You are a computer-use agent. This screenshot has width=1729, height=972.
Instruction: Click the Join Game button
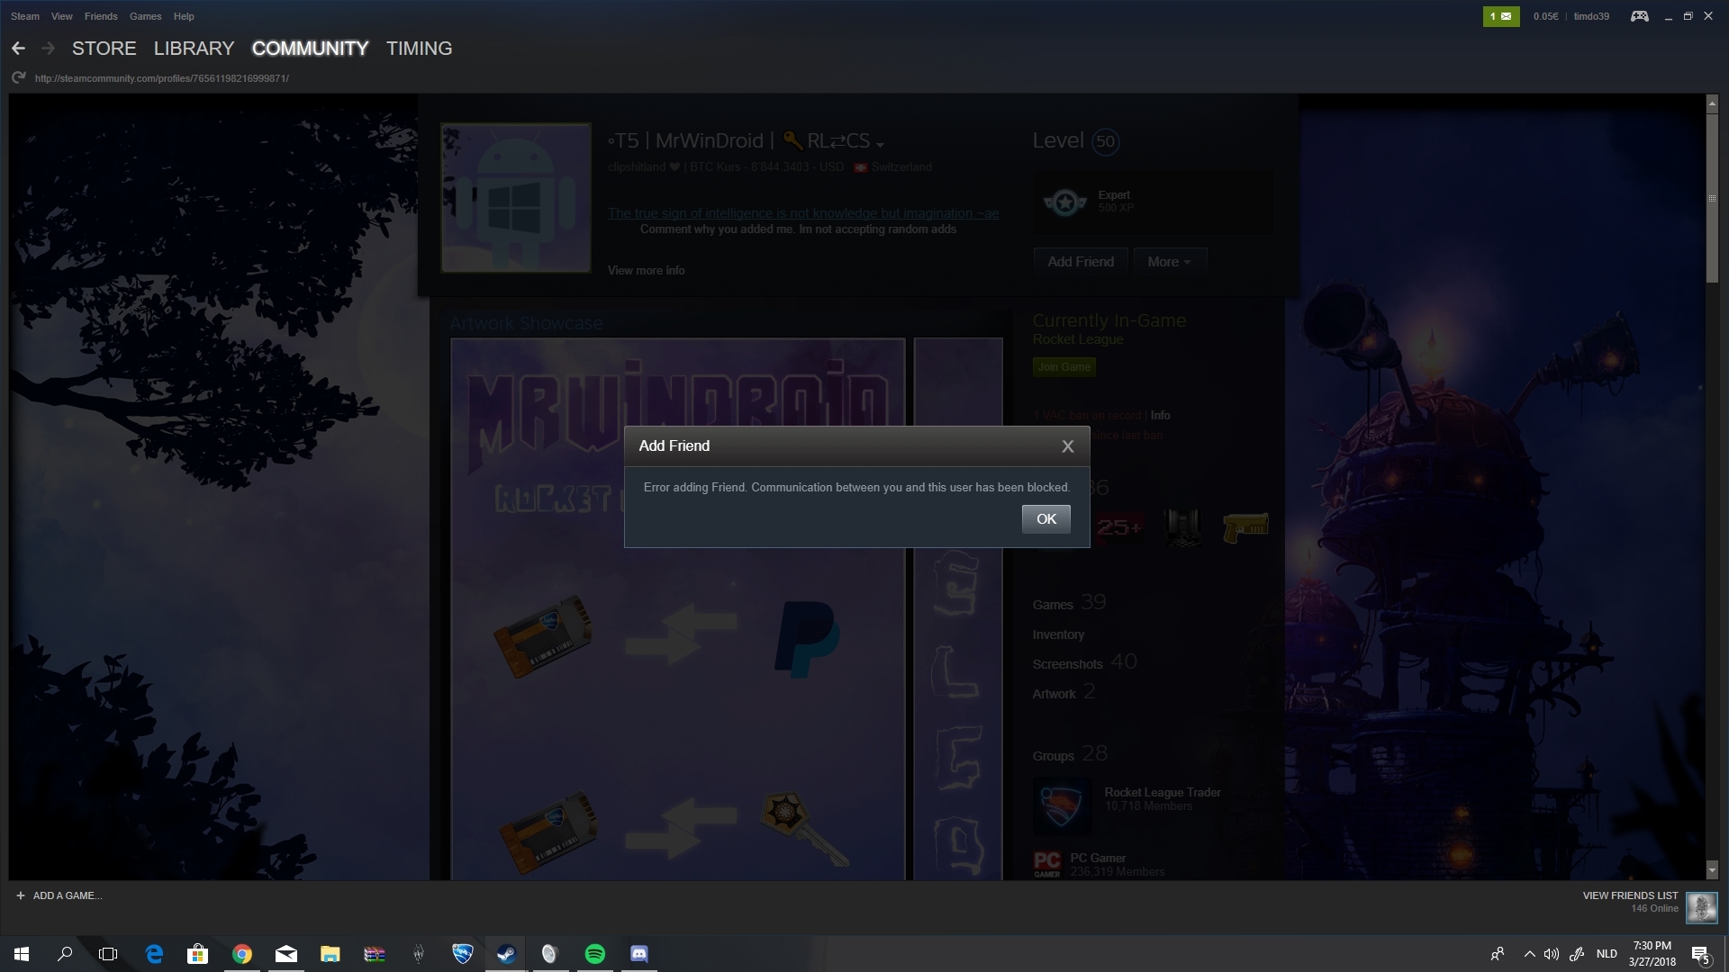[1064, 367]
